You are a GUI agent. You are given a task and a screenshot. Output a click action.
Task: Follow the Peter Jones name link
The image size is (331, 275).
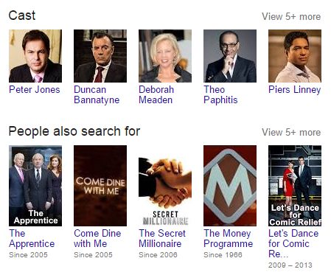point(35,90)
